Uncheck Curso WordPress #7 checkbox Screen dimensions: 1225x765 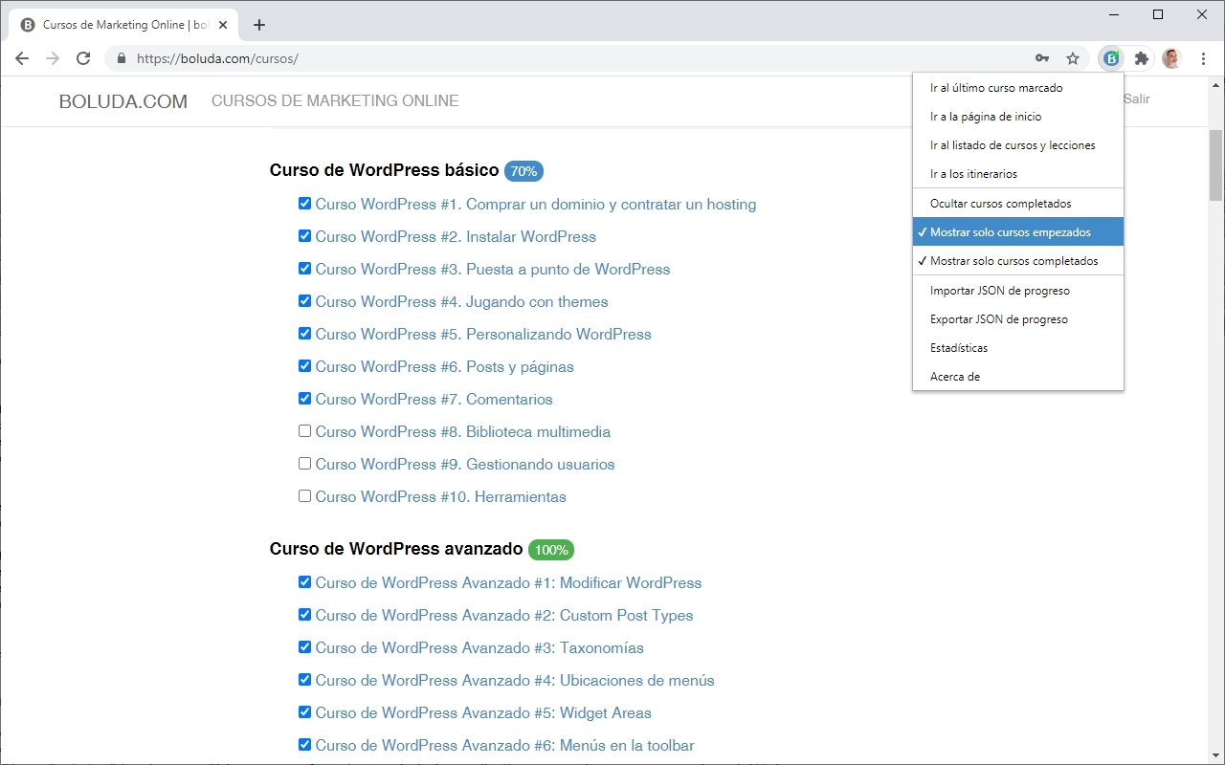[x=304, y=398]
